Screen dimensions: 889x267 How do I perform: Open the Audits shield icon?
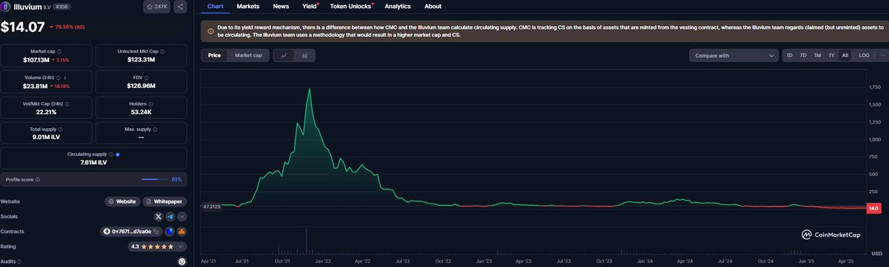(182, 261)
